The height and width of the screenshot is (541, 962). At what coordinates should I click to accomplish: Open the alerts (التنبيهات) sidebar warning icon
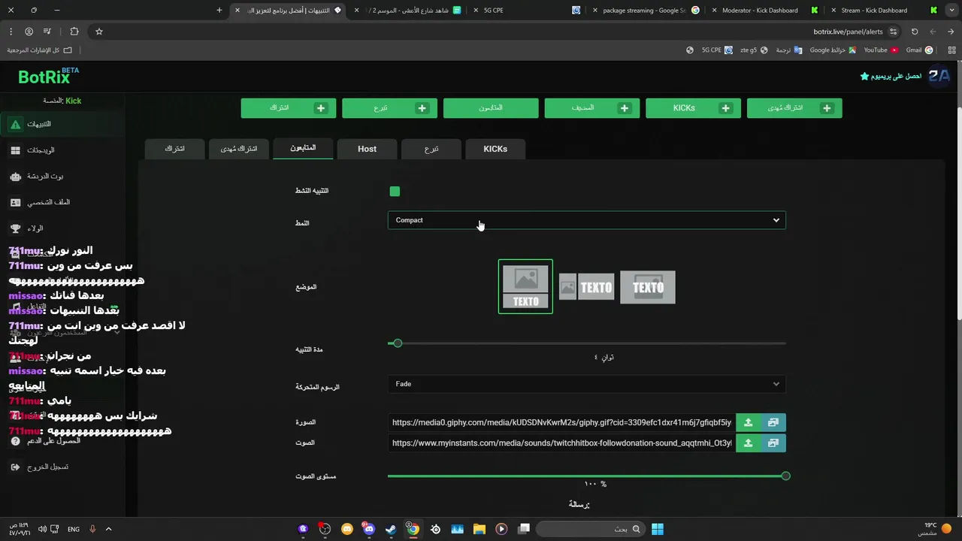pyautogui.click(x=15, y=124)
